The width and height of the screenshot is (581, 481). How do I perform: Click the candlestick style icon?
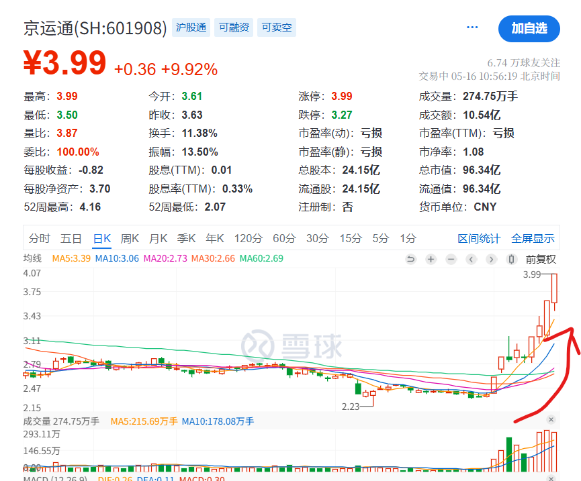click(511, 260)
